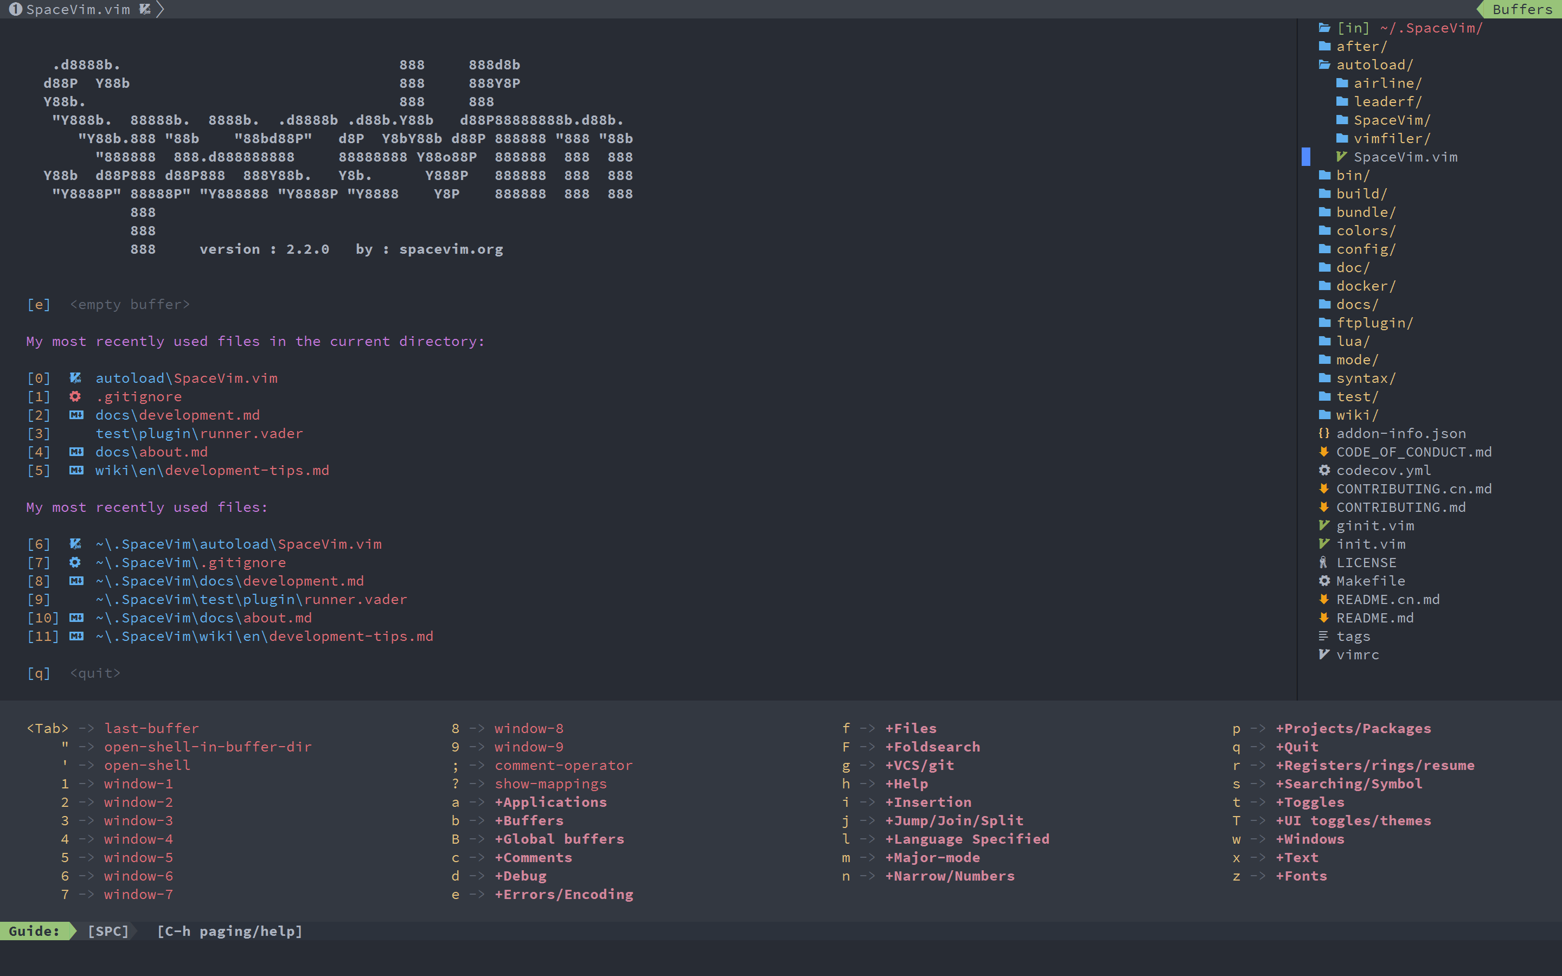Click the key icon beside LICENSE
The image size is (1562, 976).
click(1324, 562)
